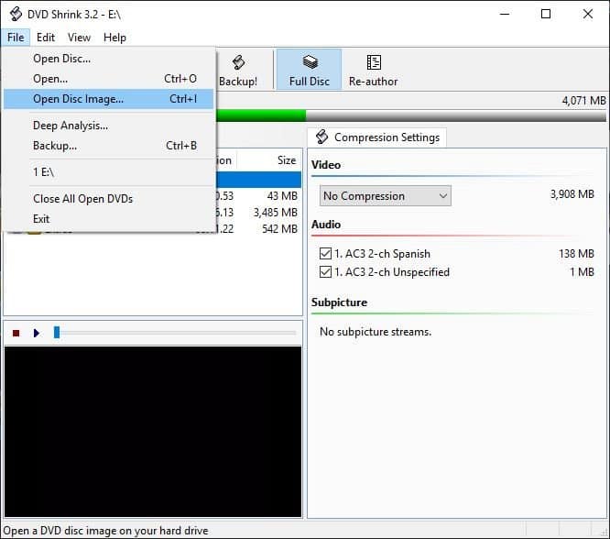Open recent file 1 E:\
The width and height of the screenshot is (610, 539).
coord(109,172)
